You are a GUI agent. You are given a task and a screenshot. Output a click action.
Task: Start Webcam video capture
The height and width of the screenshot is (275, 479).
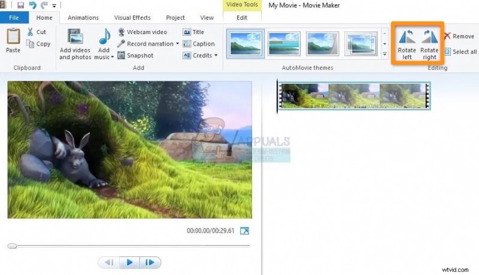(143, 32)
